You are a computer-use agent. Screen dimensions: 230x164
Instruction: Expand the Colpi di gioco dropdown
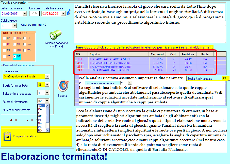pyautogui.click(x=14, y=26)
